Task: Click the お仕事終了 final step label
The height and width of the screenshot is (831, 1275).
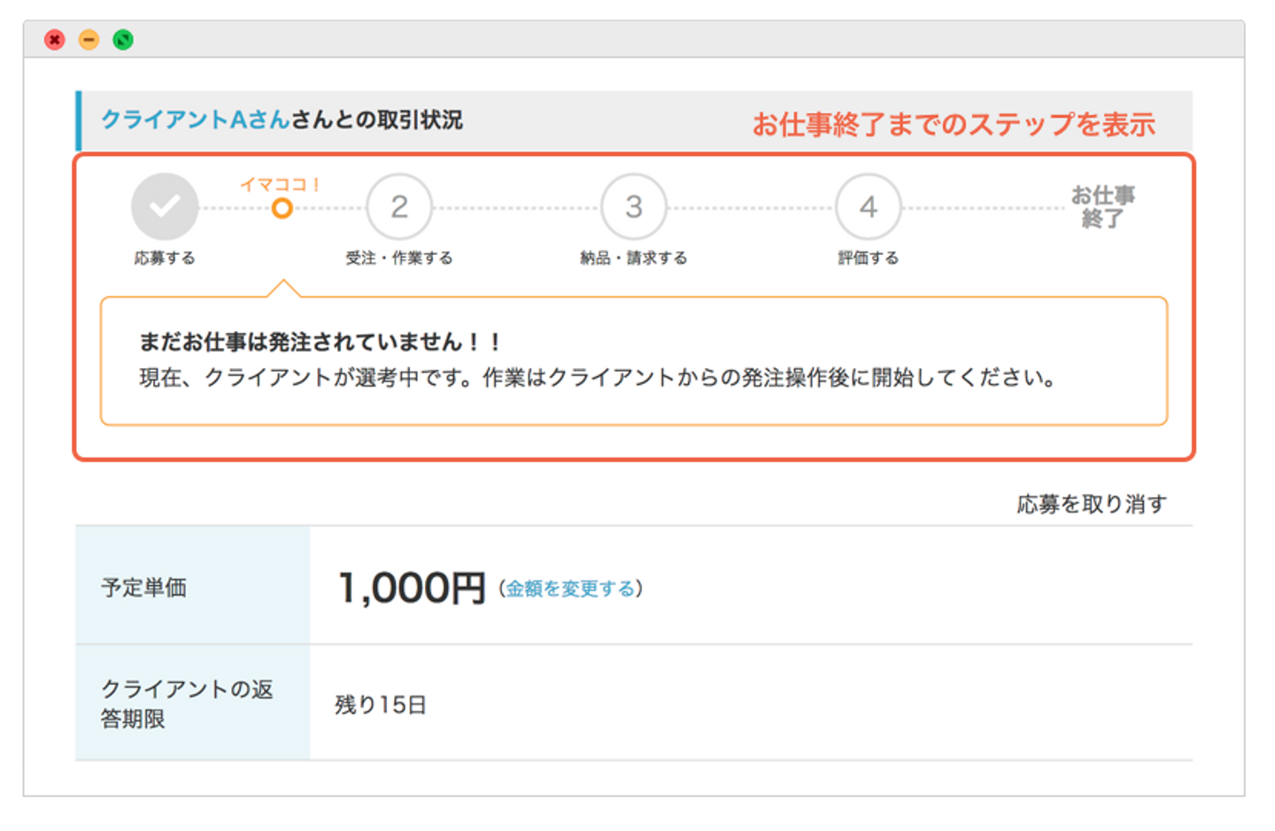Action: (1102, 206)
